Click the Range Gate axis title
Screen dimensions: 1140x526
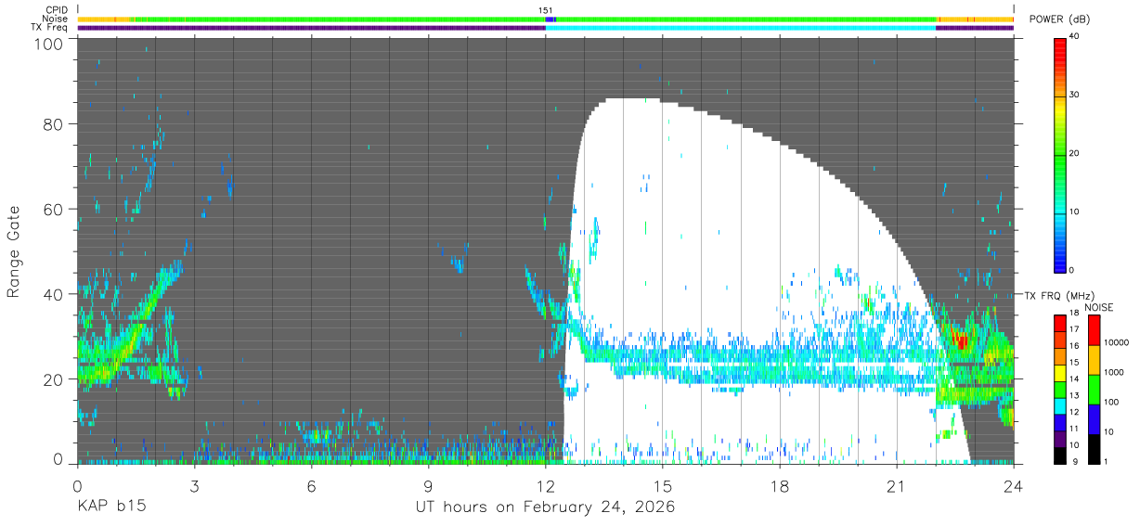pos(13,250)
